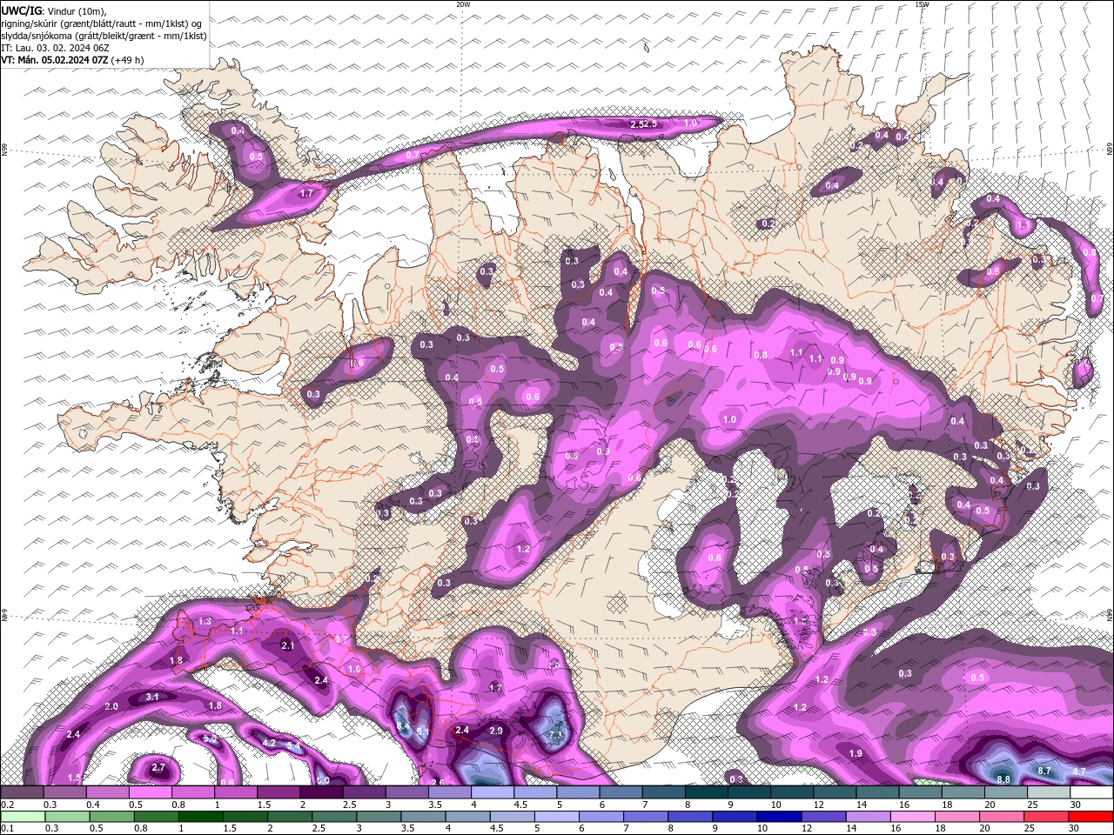
Task: Click the '1.9' precipitation value on the map
Action: [x=856, y=753]
